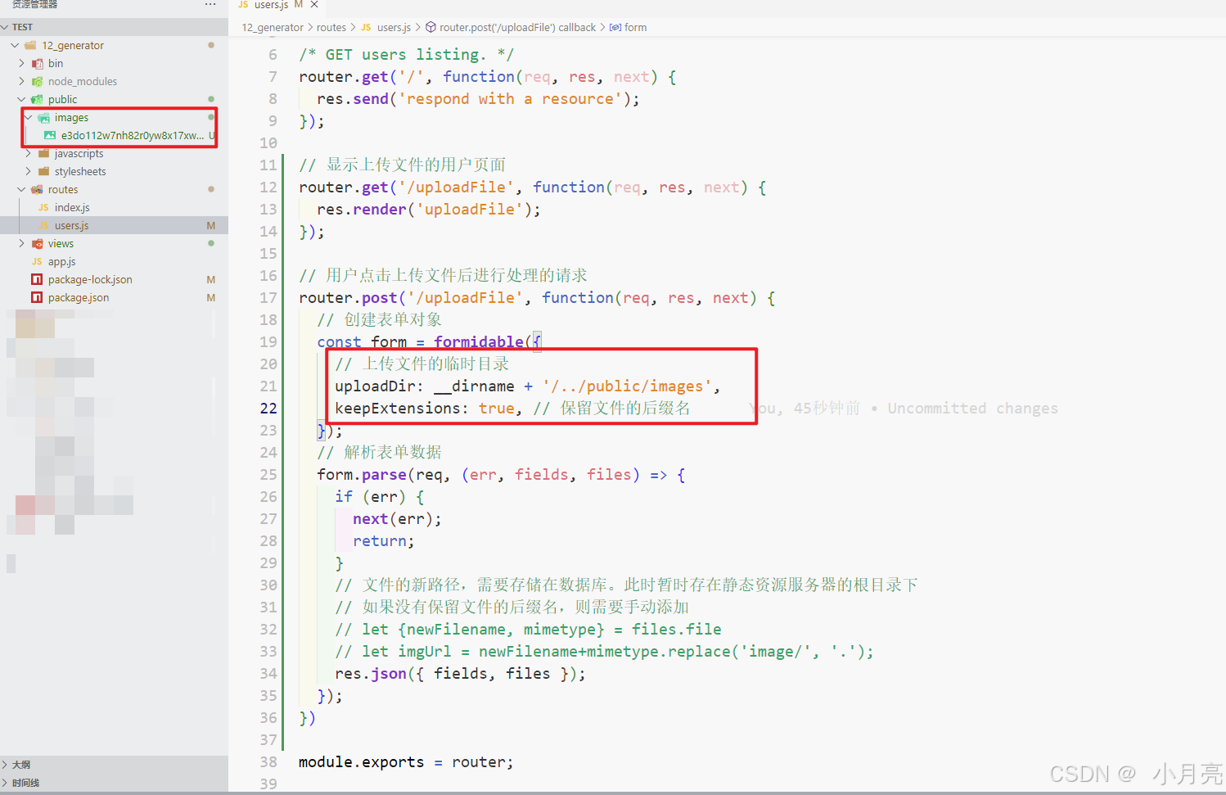Collapse the 12_generator folder chevron

pos(15,45)
